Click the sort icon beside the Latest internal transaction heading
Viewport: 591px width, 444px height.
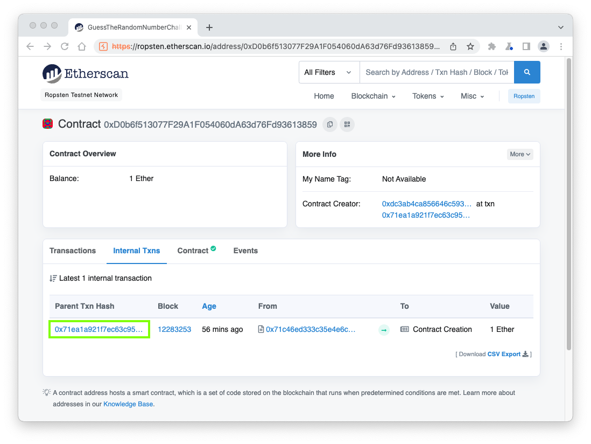click(53, 279)
